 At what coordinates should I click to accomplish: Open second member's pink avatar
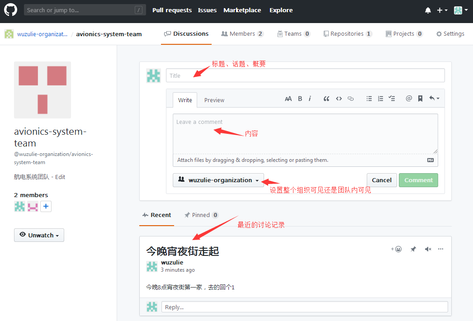33,206
